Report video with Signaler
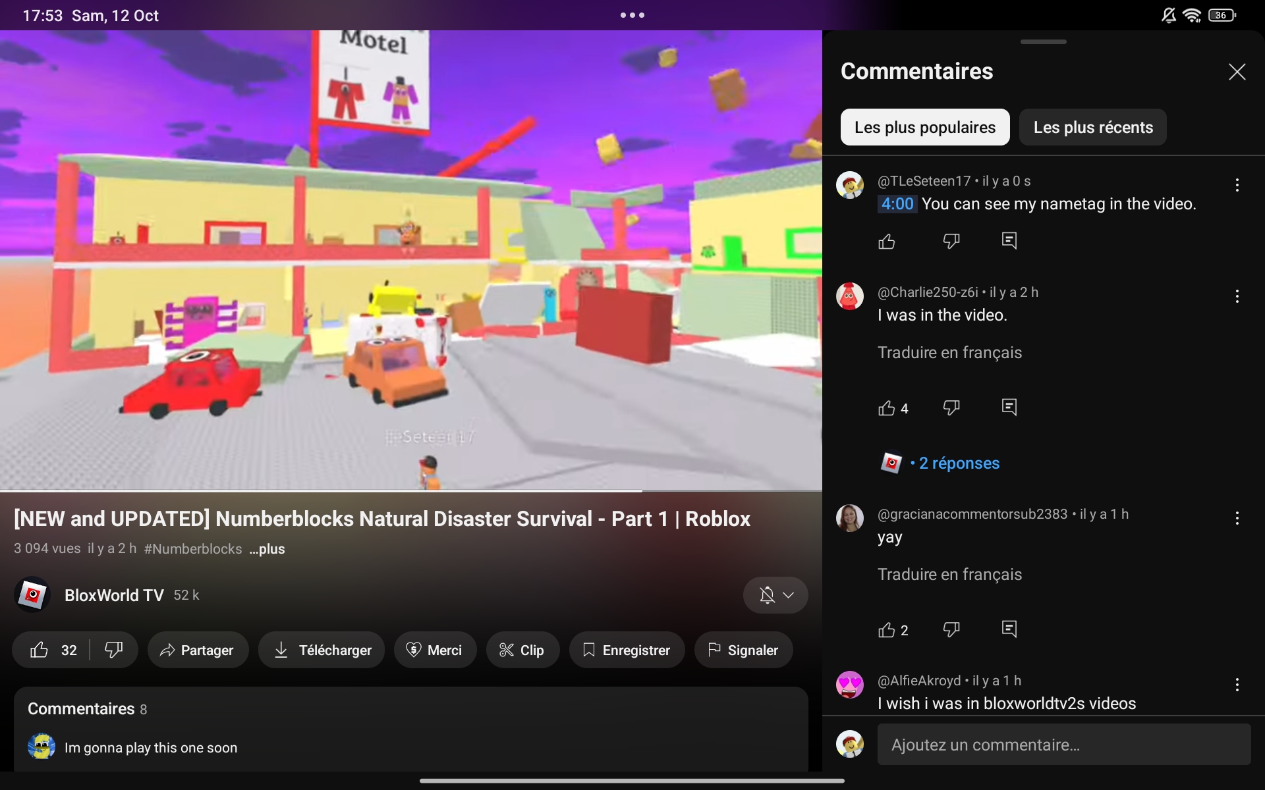 [743, 650]
